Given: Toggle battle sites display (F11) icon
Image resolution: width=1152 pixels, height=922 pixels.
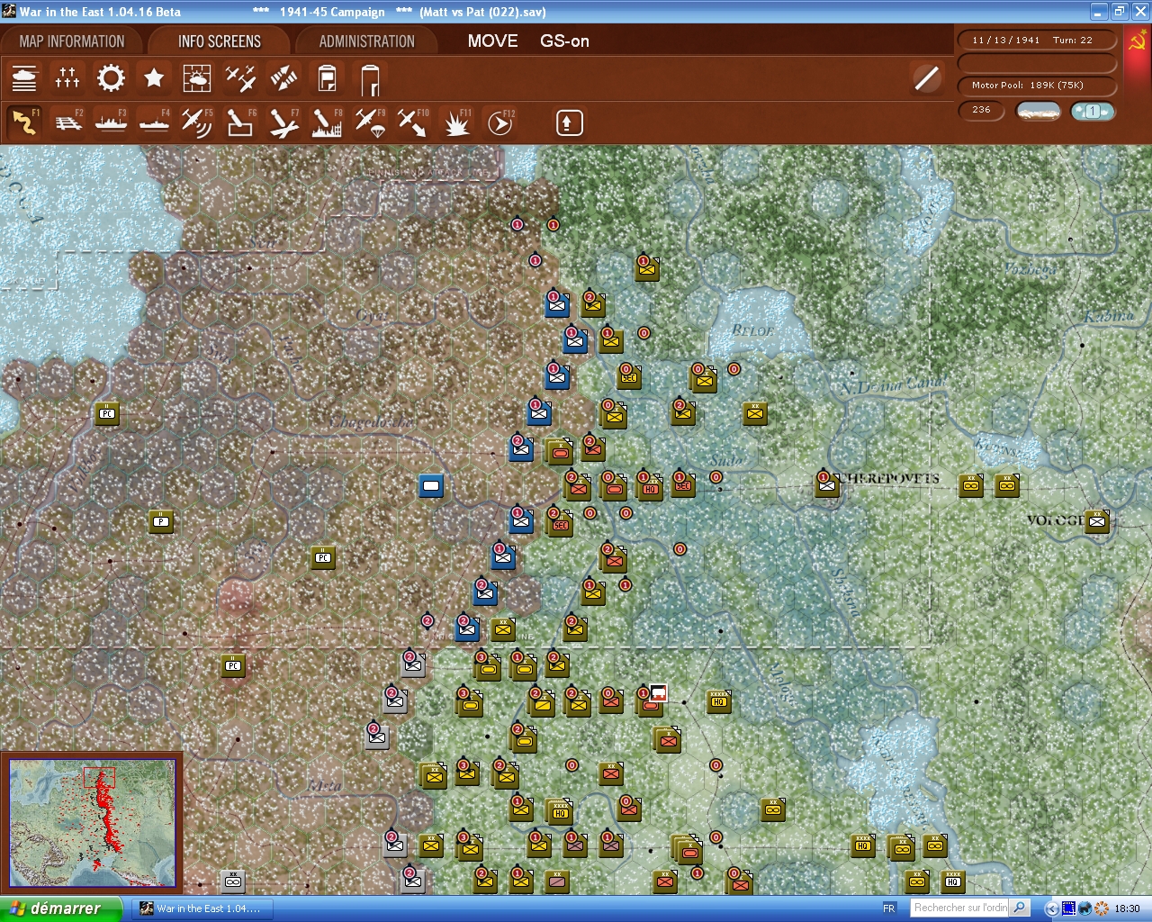Looking at the screenshot, I should pyautogui.click(x=456, y=122).
